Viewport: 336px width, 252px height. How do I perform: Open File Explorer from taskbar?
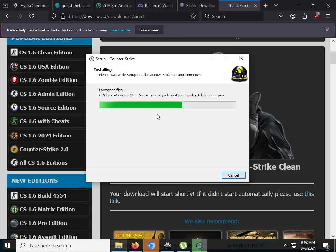coord(119,245)
